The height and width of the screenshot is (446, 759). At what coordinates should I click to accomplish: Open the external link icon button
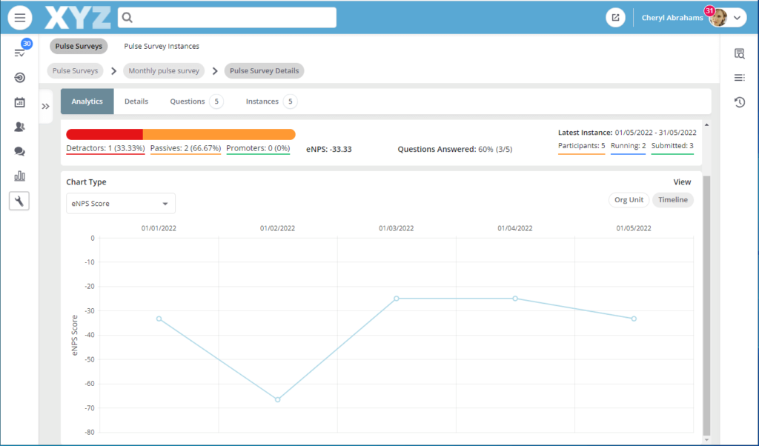615,18
